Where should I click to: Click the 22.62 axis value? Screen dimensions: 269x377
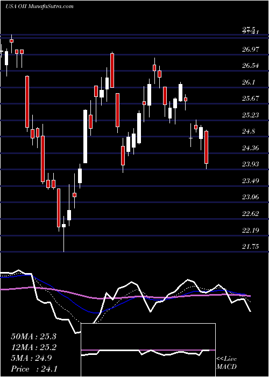tap(251, 214)
